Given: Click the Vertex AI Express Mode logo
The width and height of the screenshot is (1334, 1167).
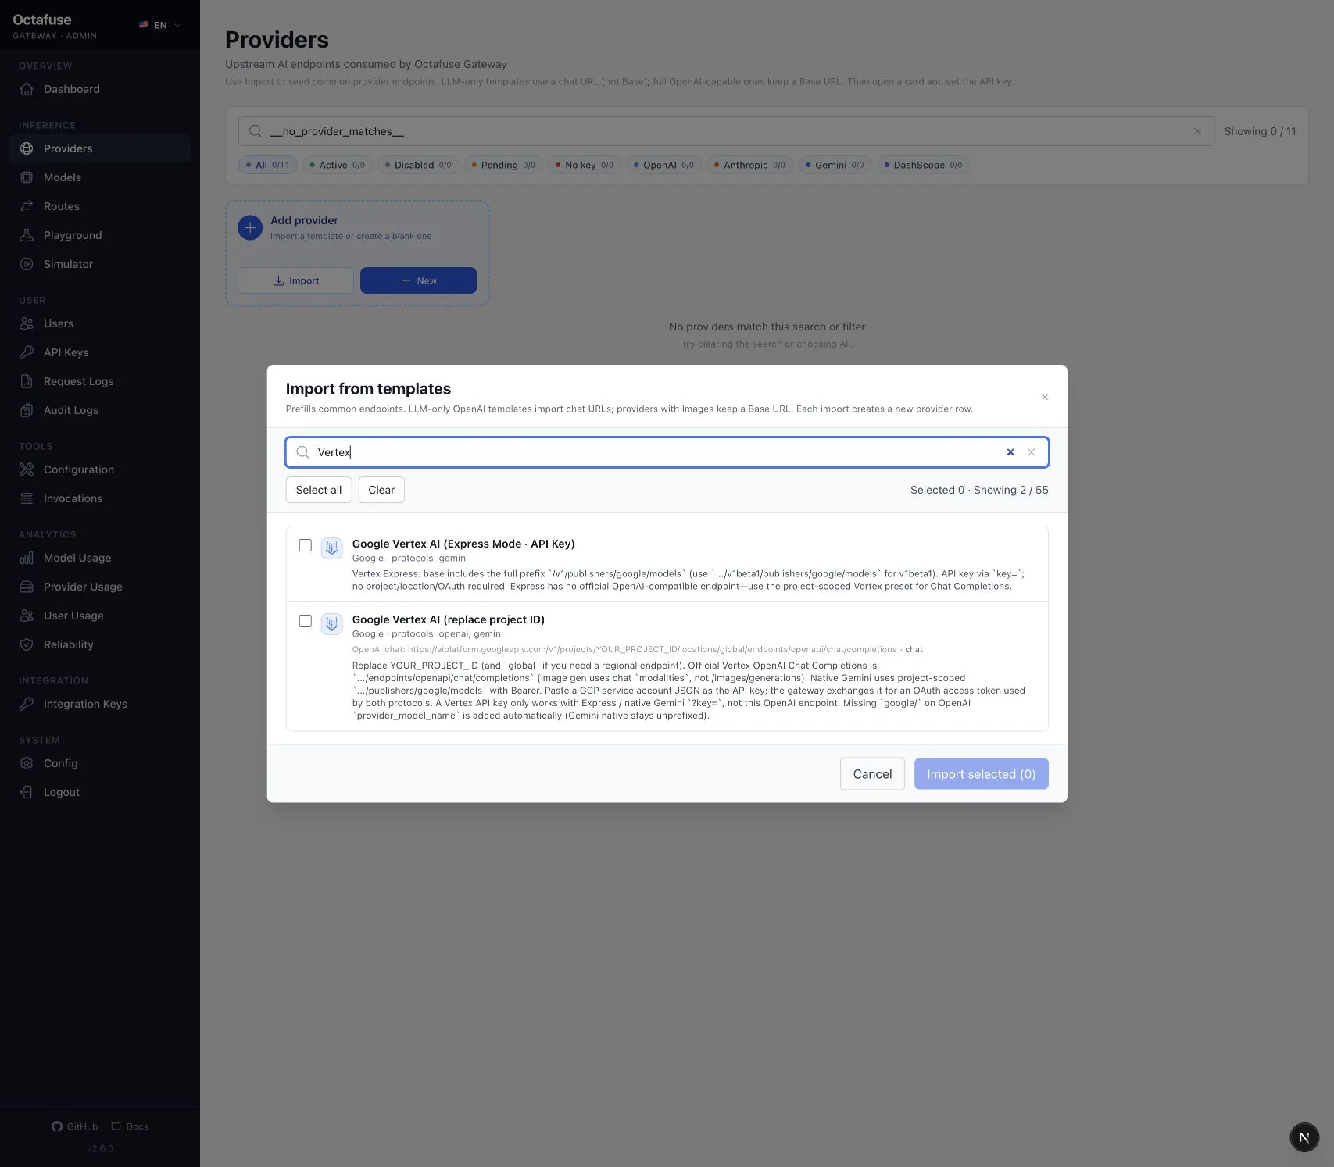Looking at the screenshot, I should 332,548.
